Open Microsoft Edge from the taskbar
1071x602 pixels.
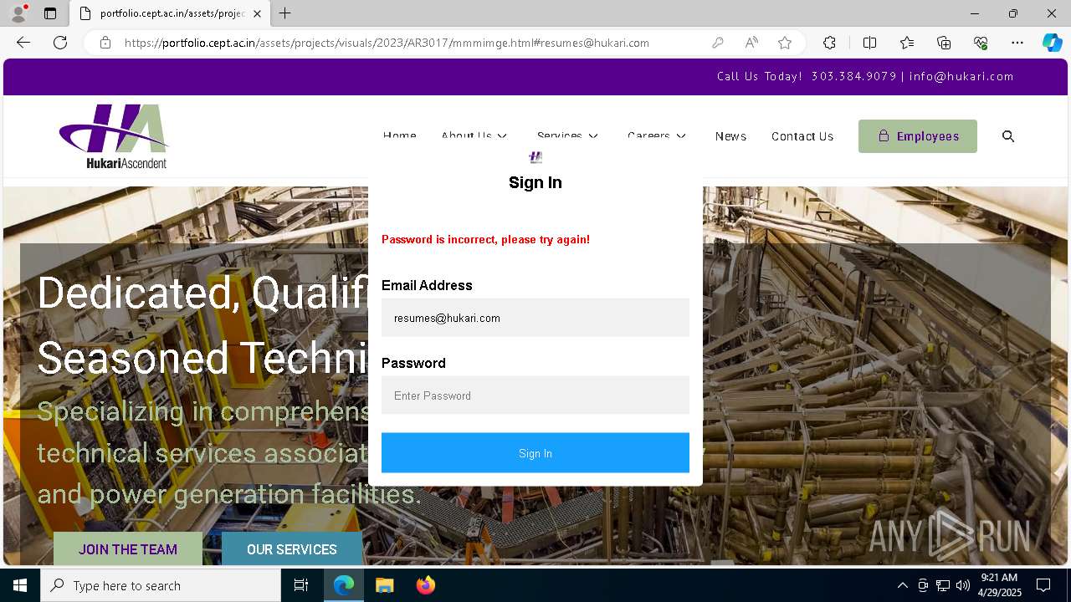tap(344, 585)
